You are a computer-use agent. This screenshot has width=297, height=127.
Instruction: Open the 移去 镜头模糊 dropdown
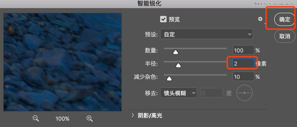[179, 93]
